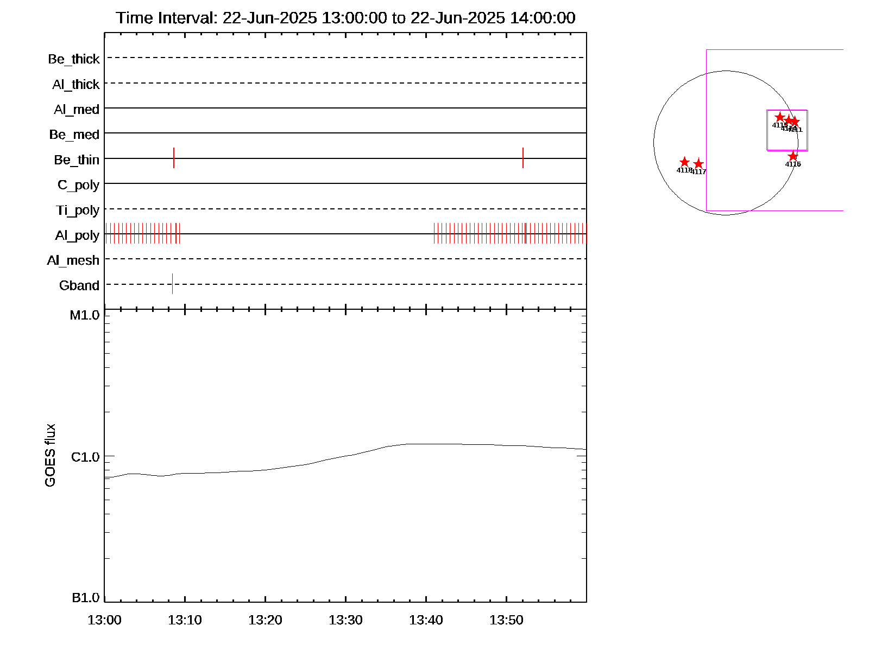The width and height of the screenshot is (869, 651).
Task: Click the Al_mesh filter label
Action: click(73, 260)
